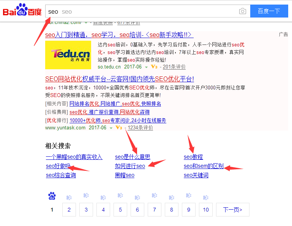
Task: Click the 百度一下 search button
Action: [x=268, y=11]
